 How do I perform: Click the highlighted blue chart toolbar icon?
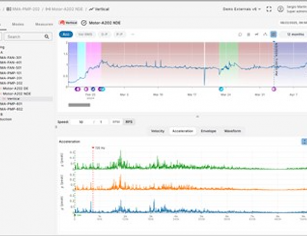[x=274, y=34]
